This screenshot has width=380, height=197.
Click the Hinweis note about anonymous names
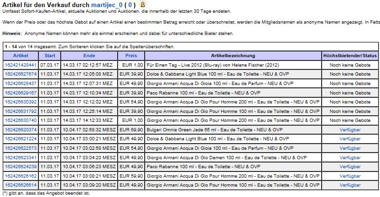(118, 34)
